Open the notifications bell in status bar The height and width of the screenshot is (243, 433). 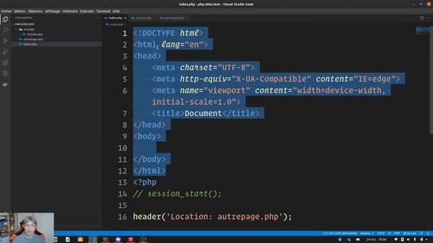pos(428,234)
